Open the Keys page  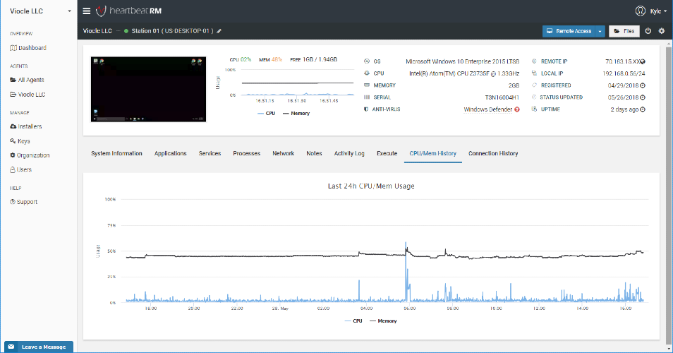coord(20,141)
